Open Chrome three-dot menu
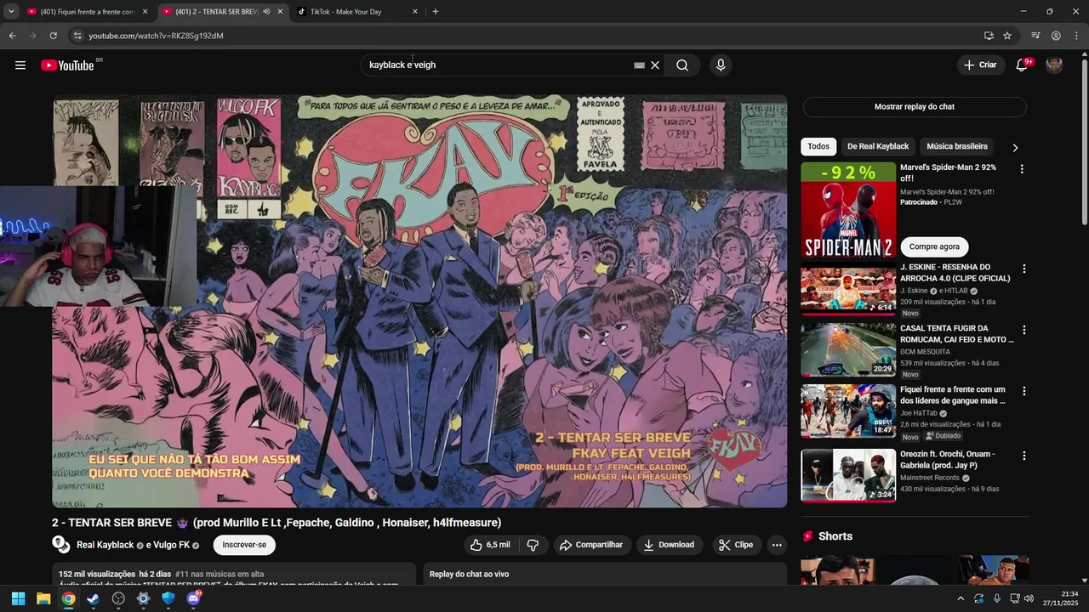 (1077, 36)
